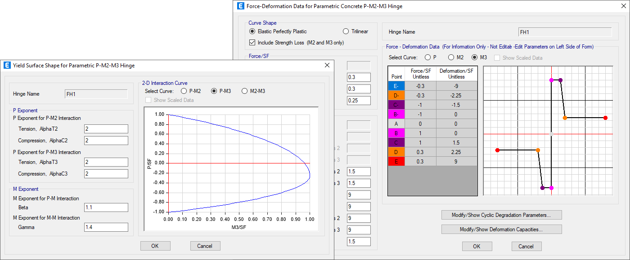The image size is (630, 260).
Task: Open Modify/Show Cyclic Degradation Parameters
Action: (x=501, y=215)
